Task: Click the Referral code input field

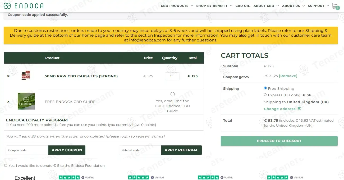Action: point(140,150)
